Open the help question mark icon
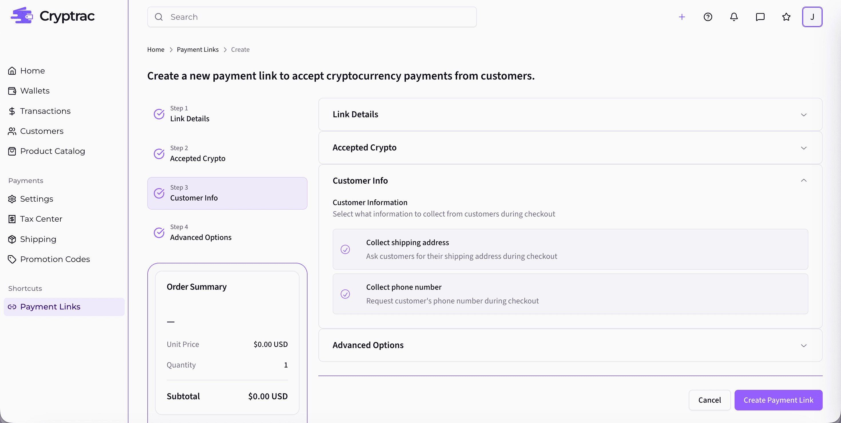The width and height of the screenshot is (841, 423). click(x=708, y=17)
